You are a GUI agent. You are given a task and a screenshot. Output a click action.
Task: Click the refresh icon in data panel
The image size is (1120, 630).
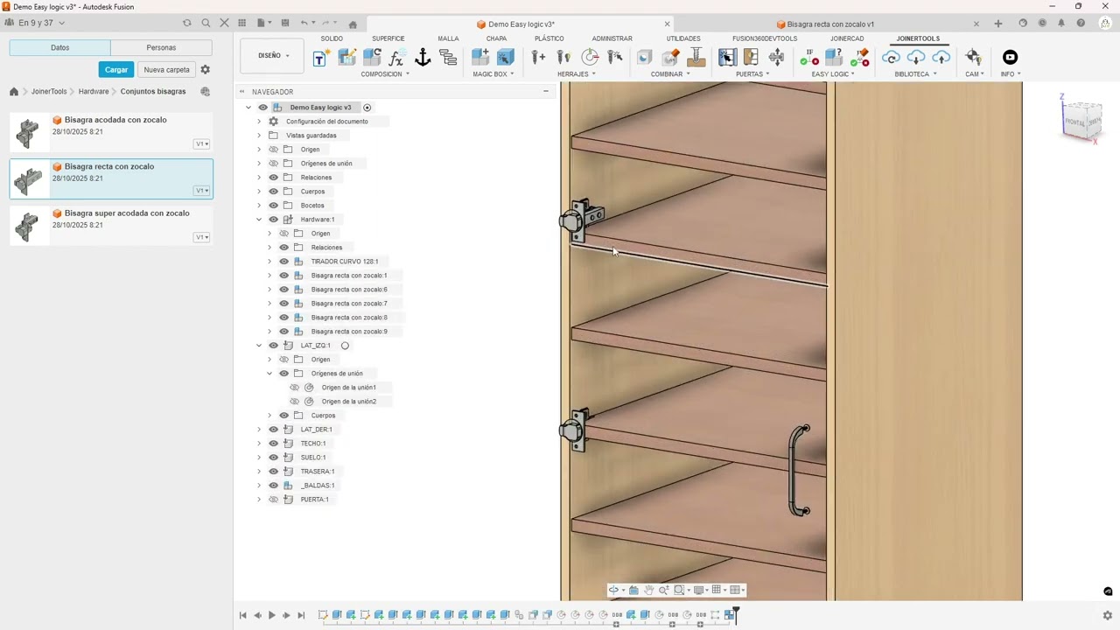(x=186, y=23)
